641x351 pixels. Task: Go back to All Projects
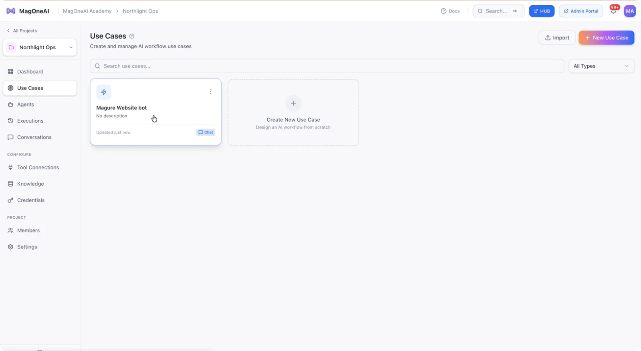tap(22, 31)
